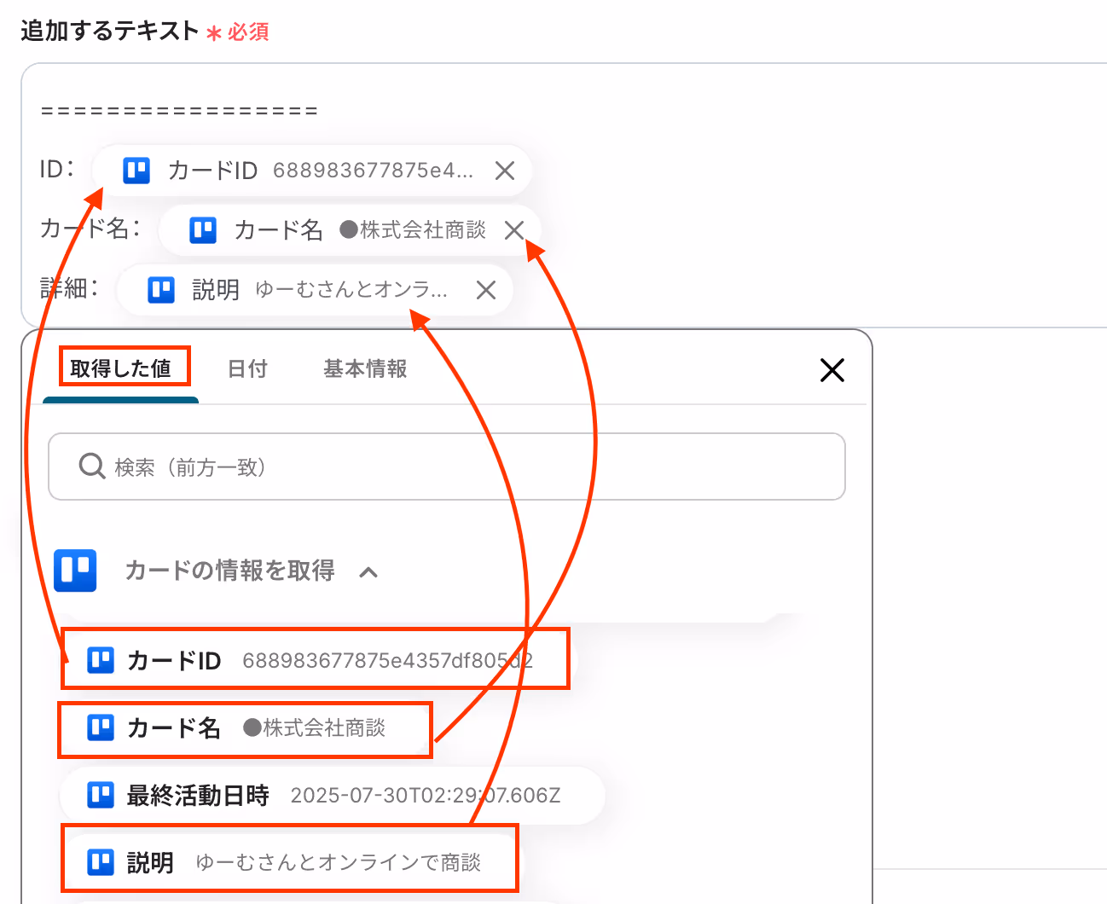Remove the カードID chip with its X
Viewport: 1107px width, 904px height.
click(x=505, y=171)
